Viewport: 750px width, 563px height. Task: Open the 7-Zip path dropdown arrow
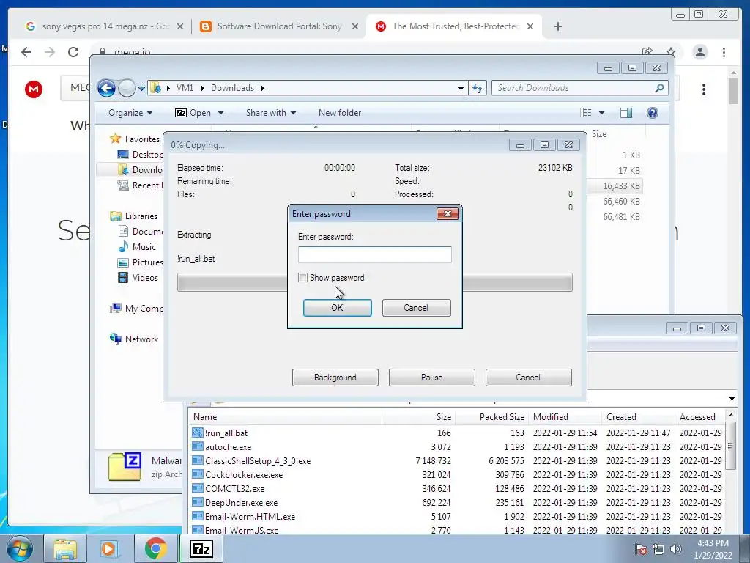(732, 399)
